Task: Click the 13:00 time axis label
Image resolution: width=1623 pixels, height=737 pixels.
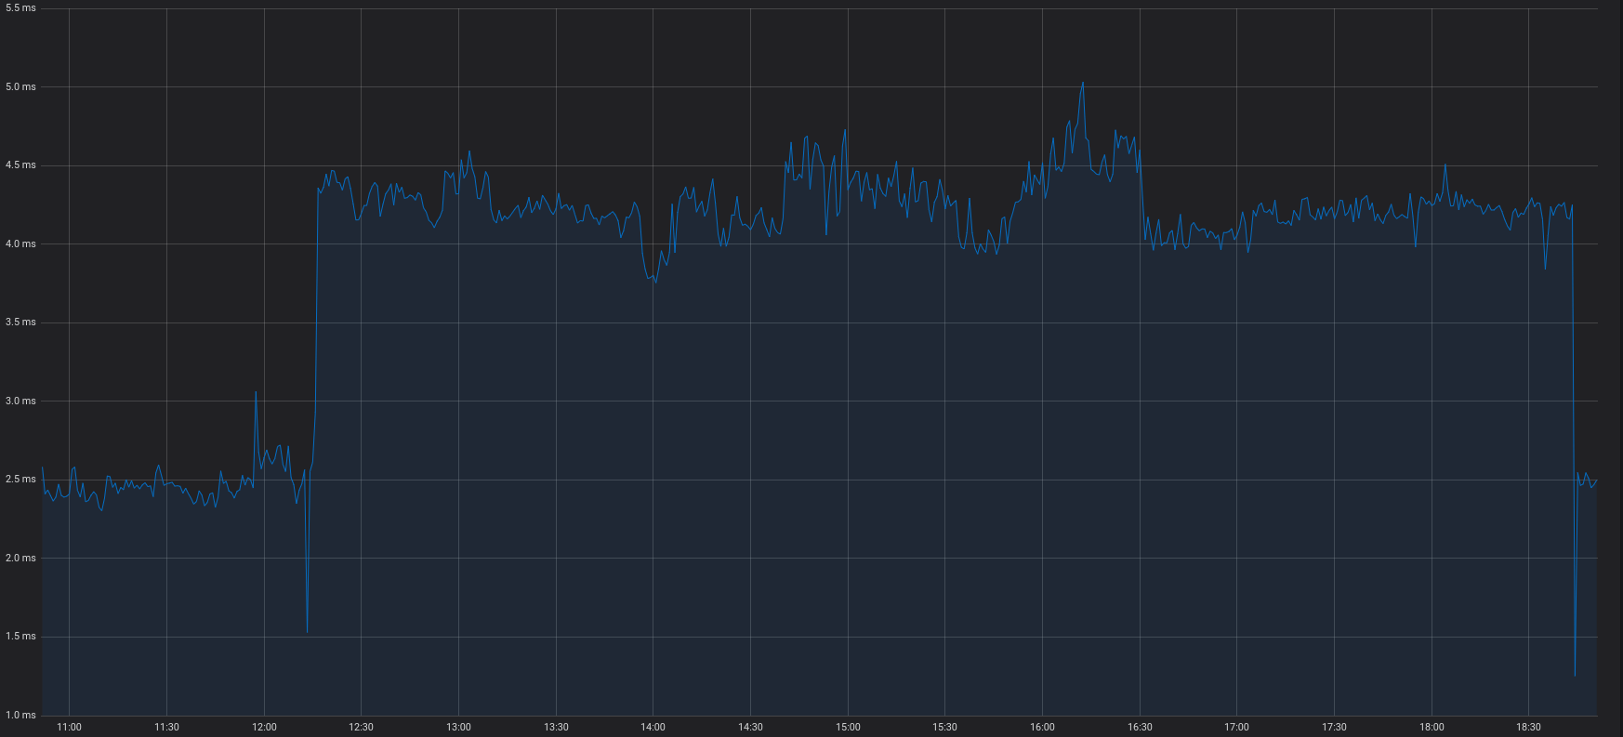Action: point(458,727)
